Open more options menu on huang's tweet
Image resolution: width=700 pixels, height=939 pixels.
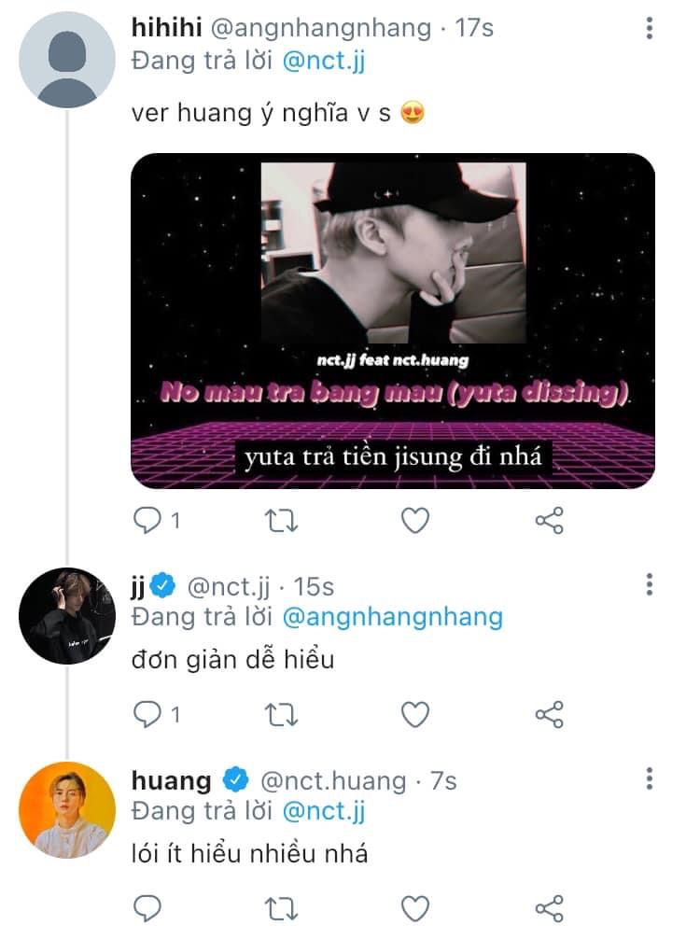(x=649, y=778)
